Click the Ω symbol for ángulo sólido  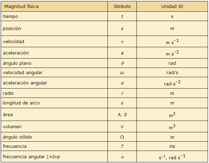coord(122,137)
